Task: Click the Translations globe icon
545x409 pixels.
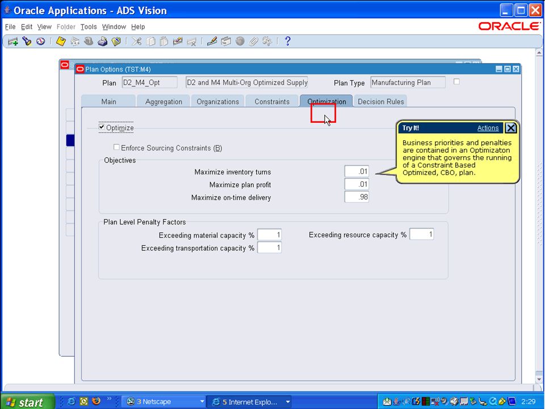Action: click(x=240, y=41)
